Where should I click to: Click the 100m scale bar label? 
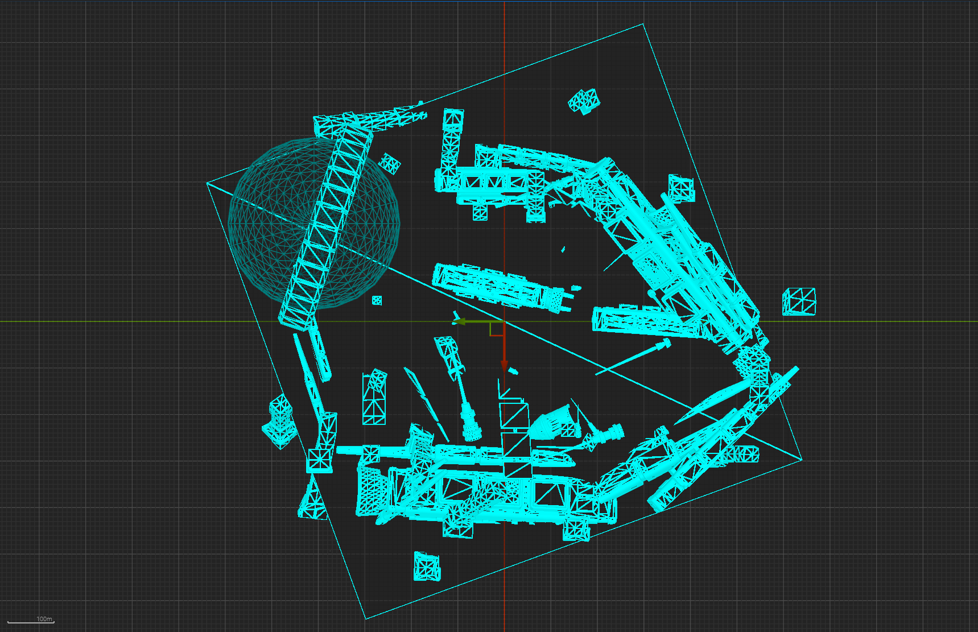[44, 619]
